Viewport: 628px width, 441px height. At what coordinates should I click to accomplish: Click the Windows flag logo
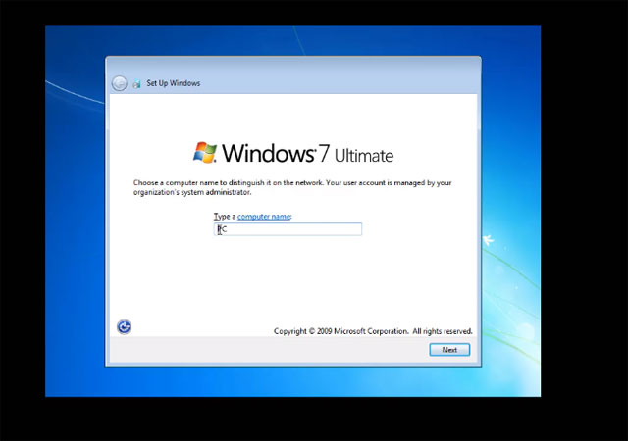click(x=205, y=153)
